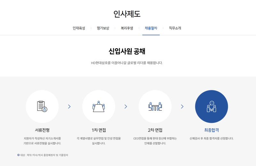The height and width of the screenshot is (166, 256).
Task: Click the 1차 면접 meeting table icon
Action: click(99, 106)
